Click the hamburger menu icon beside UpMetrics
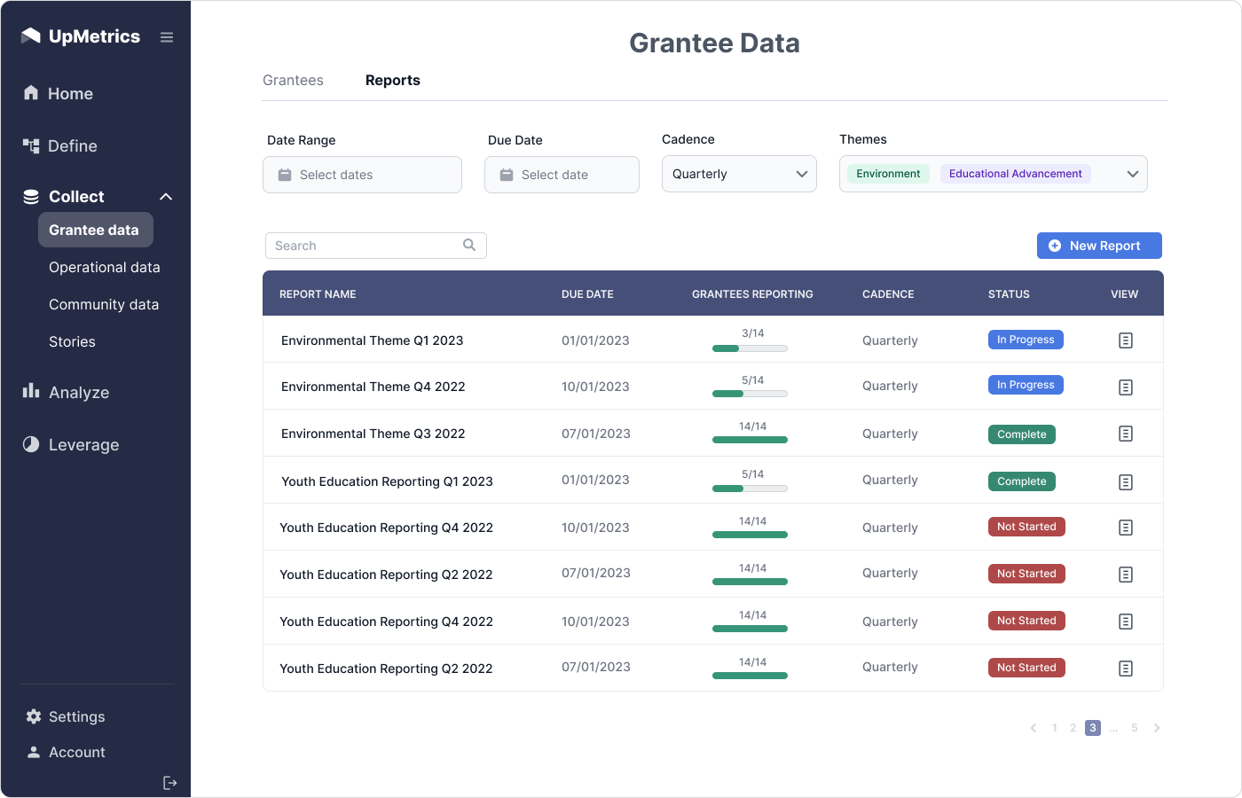This screenshot has width=1242, height=798. (x=167, y=37)
